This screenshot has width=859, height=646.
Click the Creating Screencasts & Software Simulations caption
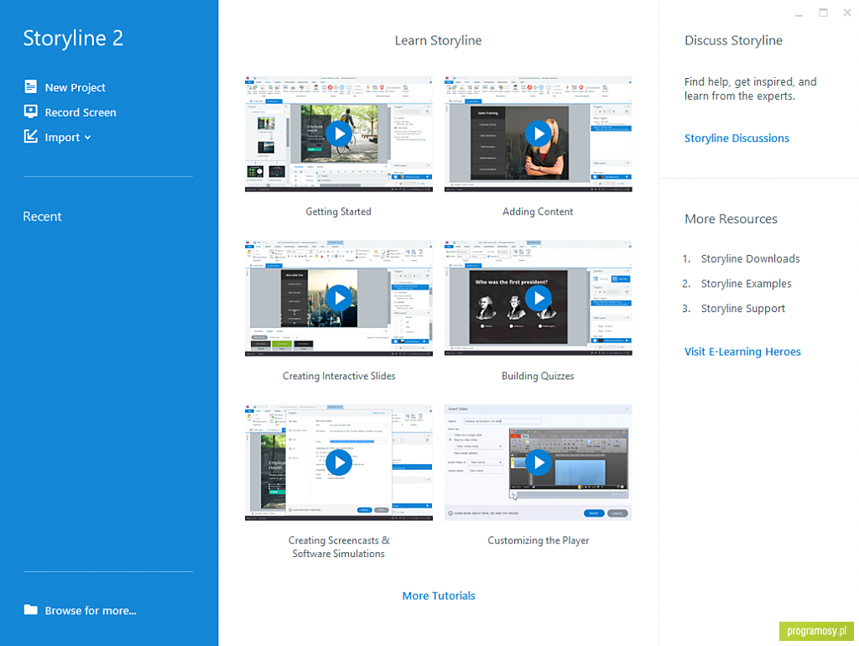point(339,547)
